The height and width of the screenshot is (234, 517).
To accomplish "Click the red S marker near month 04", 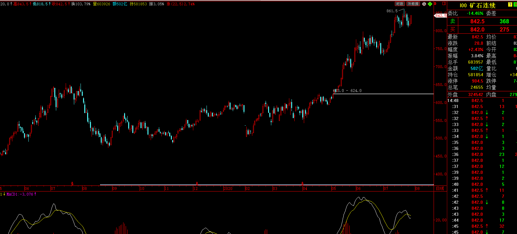I will point(303,183).
